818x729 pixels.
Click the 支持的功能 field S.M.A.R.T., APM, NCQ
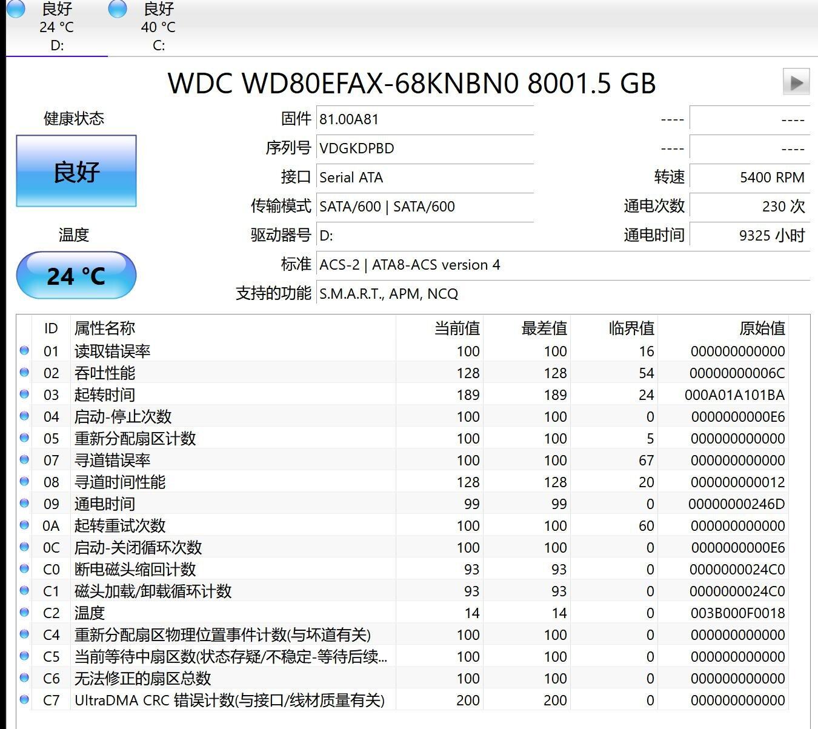[563, 294]
